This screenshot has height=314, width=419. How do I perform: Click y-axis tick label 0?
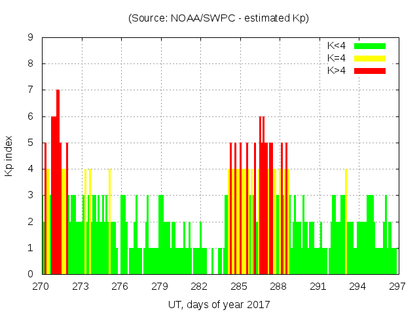pos(30,274)
